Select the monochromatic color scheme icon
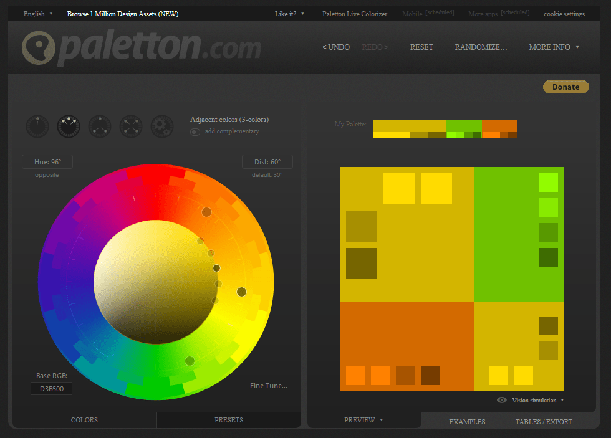Screen dimensions: 611x438 37,126
